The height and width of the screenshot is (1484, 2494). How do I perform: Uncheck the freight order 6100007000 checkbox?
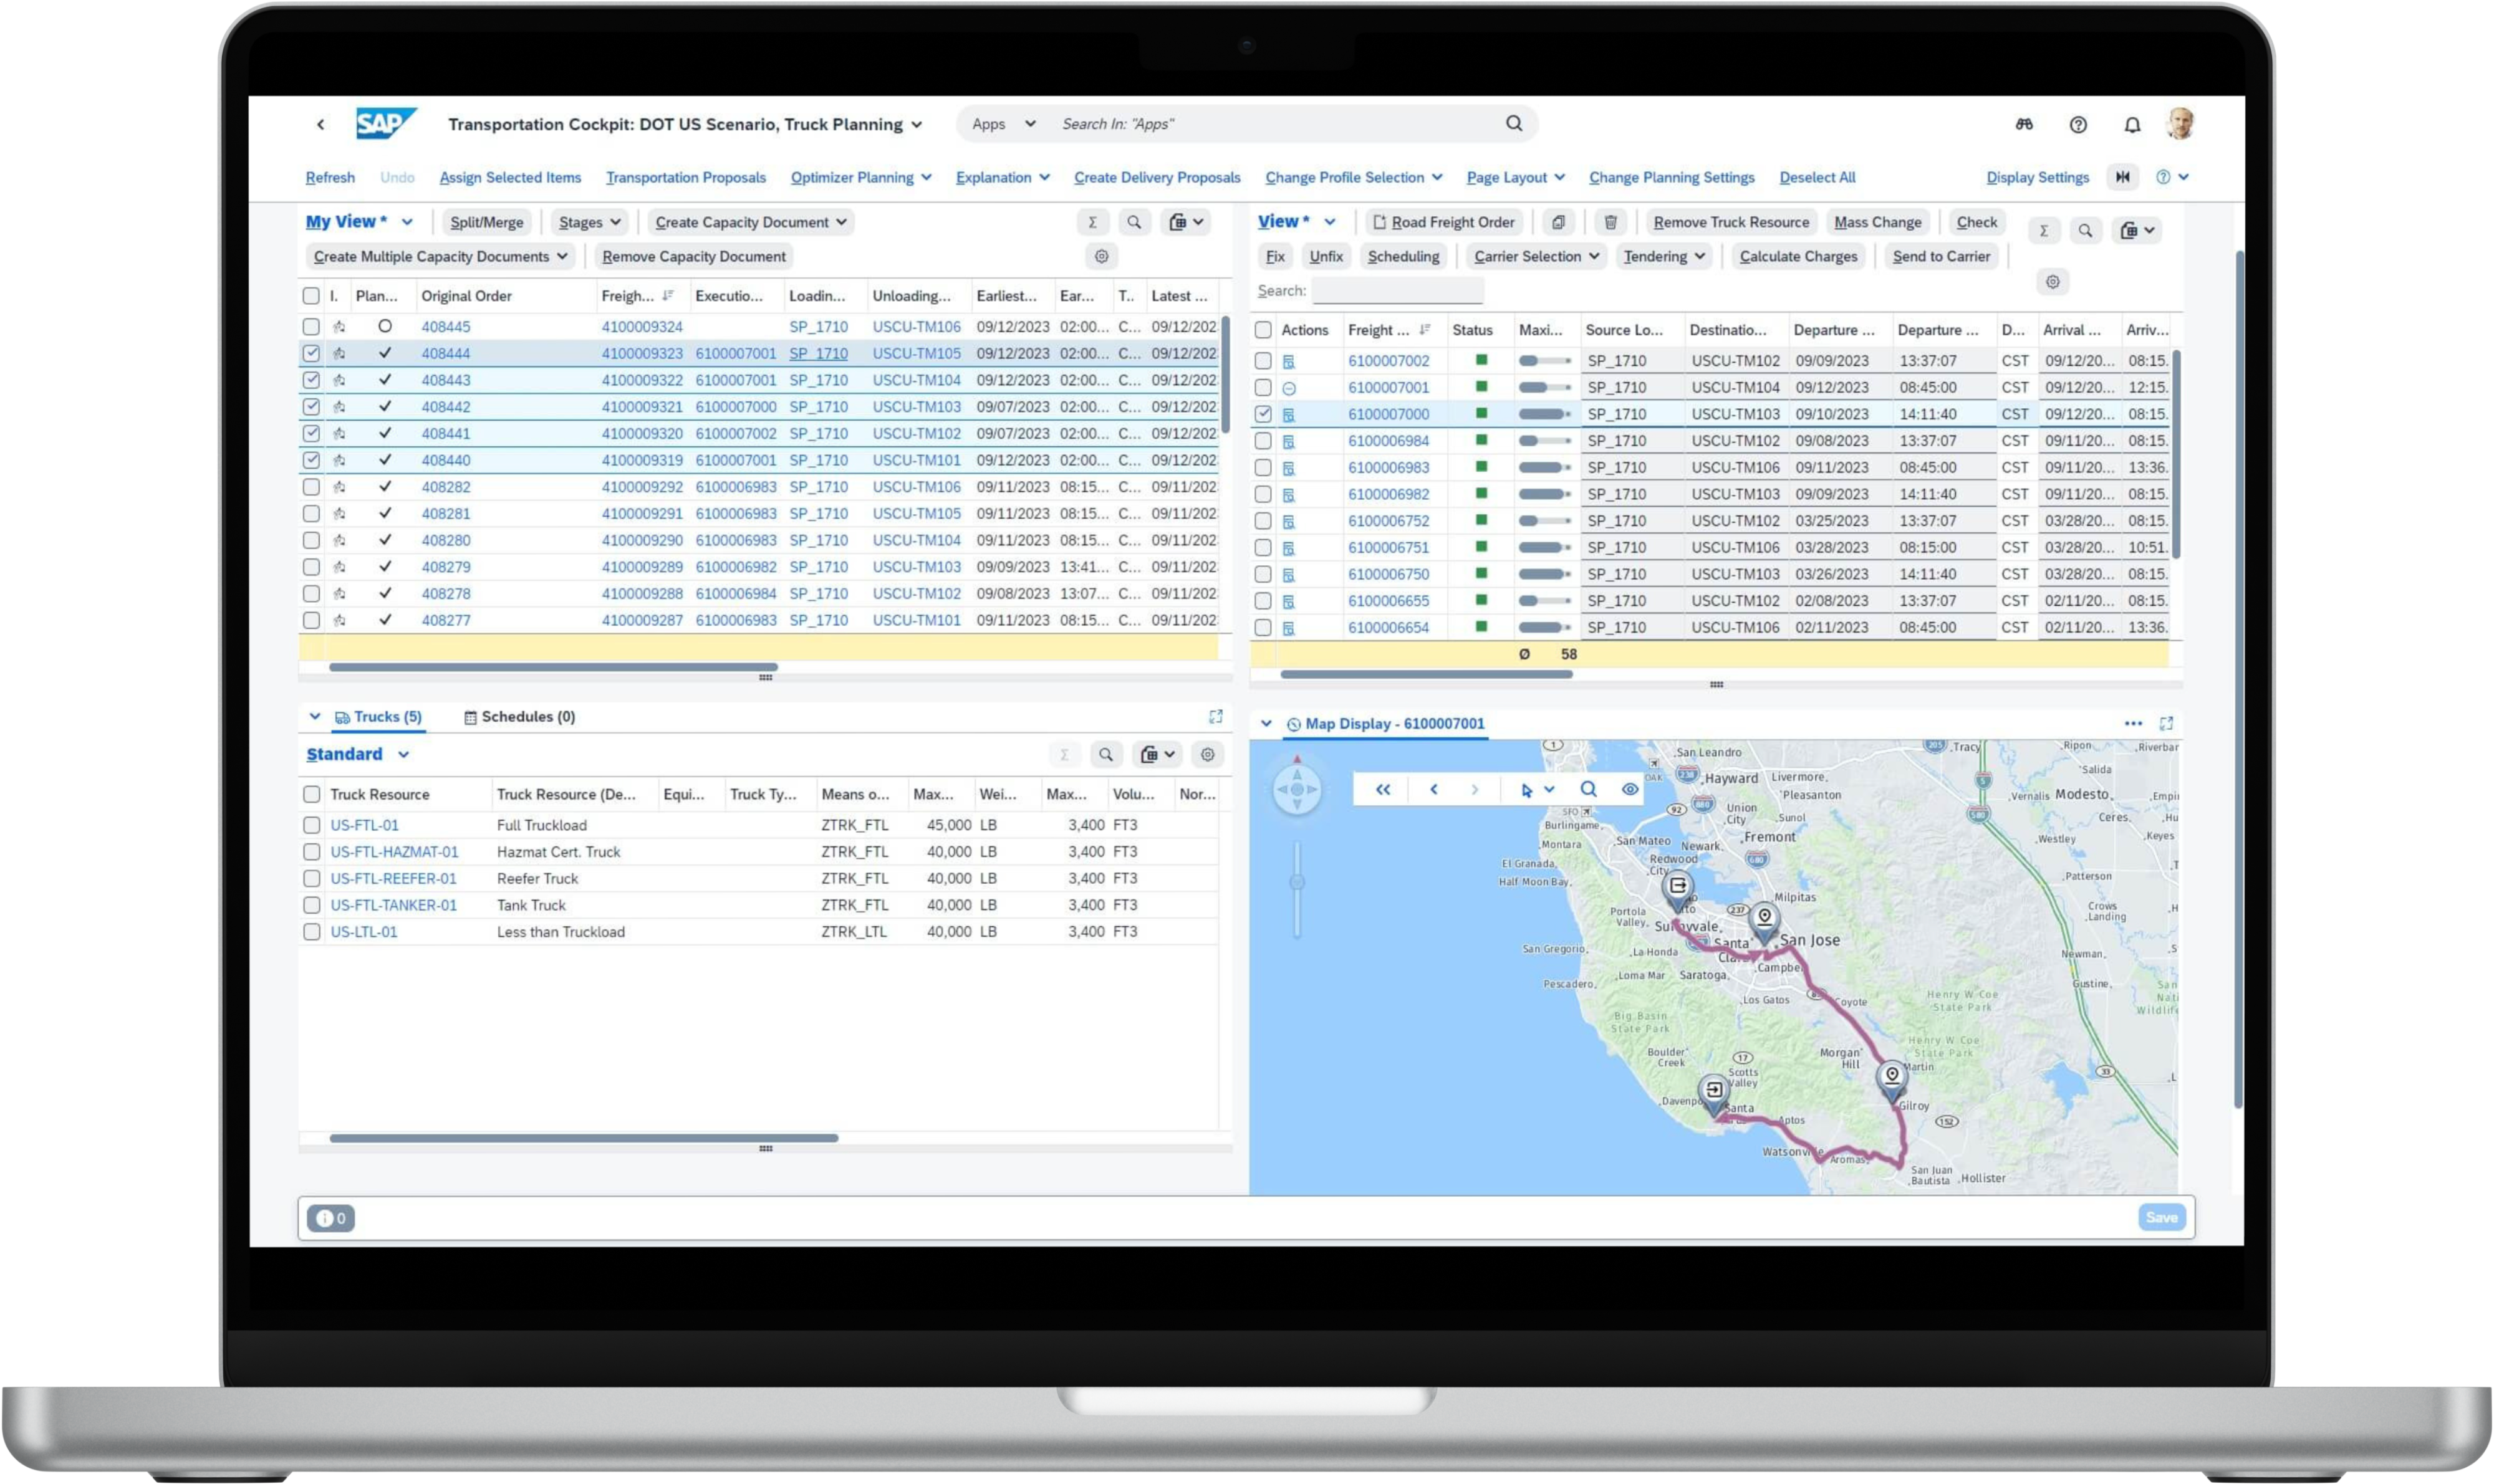pos(1263,414)
